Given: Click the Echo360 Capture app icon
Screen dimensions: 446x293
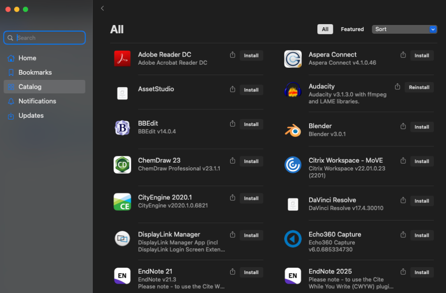Looking at the screenshot, I should point(293,239).
